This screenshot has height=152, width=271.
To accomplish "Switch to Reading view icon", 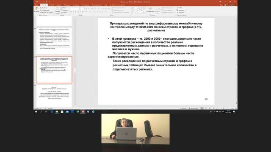I will click(x=210, y=109).
